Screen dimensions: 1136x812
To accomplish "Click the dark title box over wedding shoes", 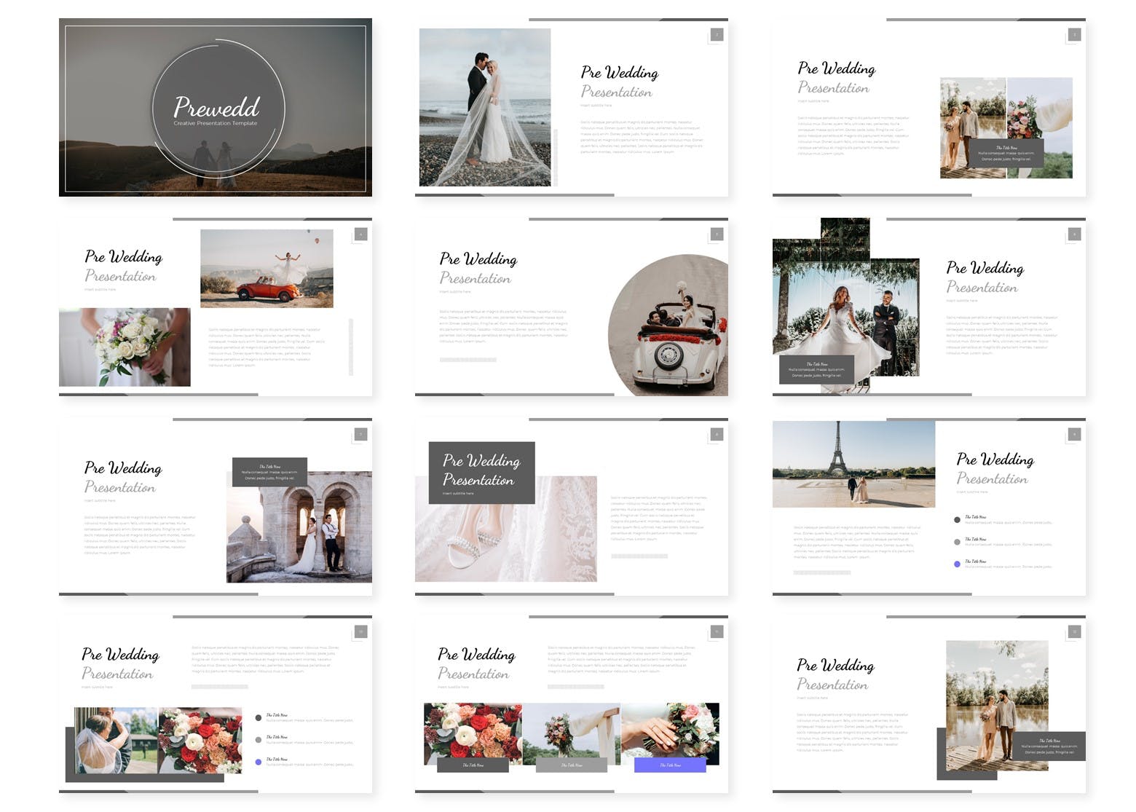I will 481,472.
